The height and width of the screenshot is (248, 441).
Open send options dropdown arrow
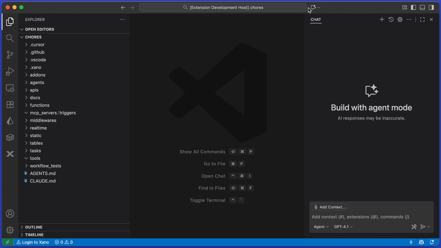[x=429, y=227]
